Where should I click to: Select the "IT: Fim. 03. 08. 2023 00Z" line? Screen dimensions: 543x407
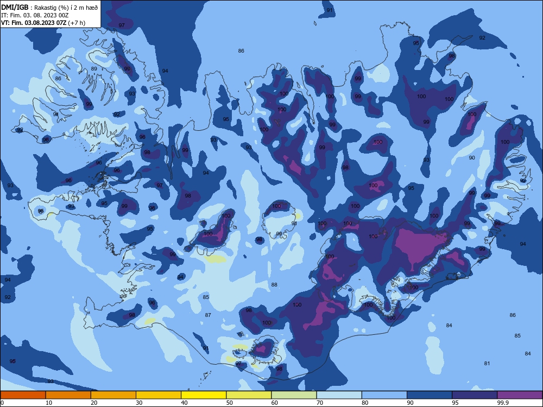(x=35, y=15)
